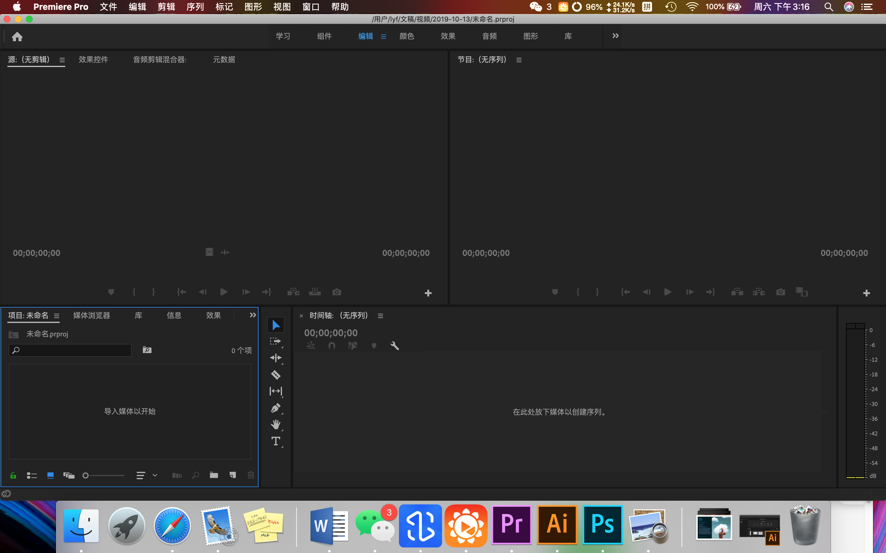Select the Type tool

tap(276, 441)
